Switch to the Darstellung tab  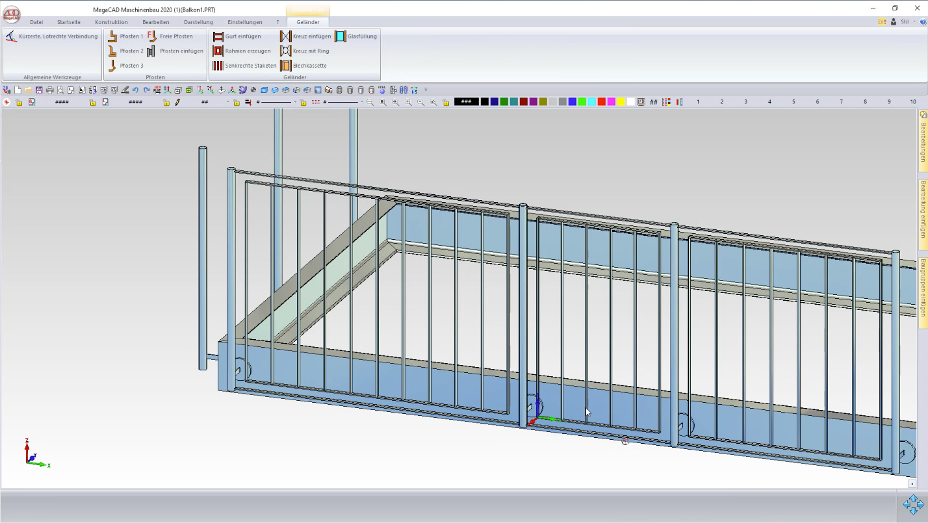click(198, 22)
